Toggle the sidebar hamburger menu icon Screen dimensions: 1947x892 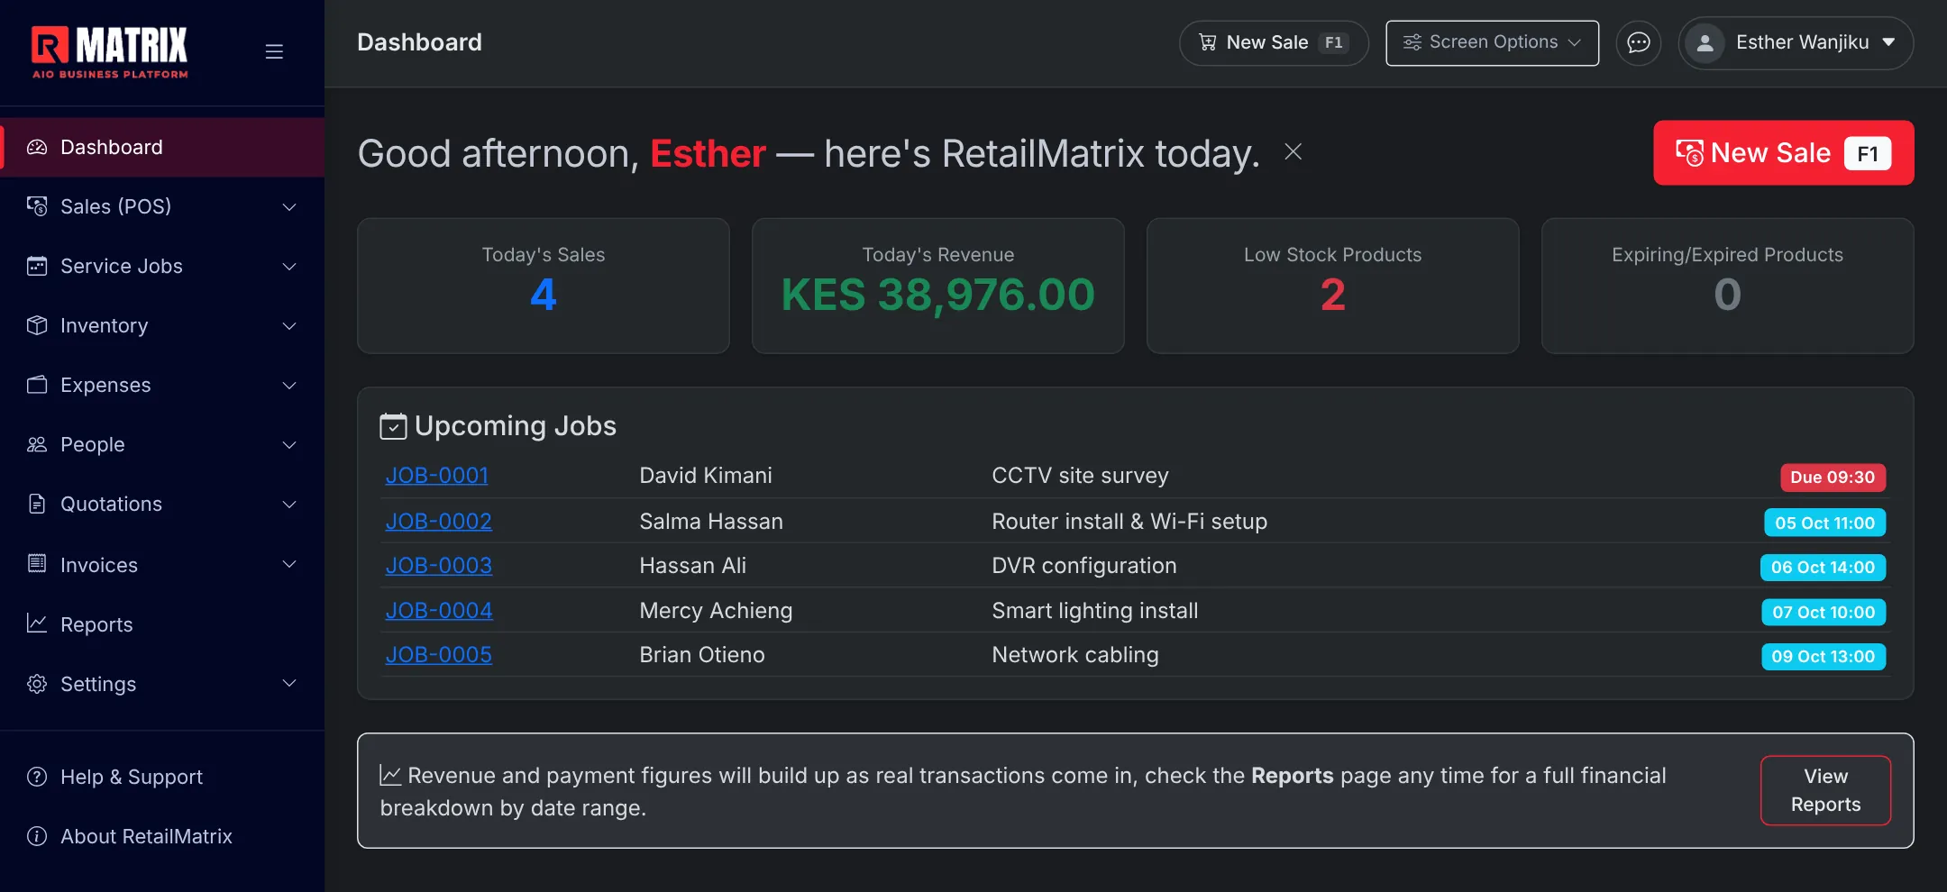(x=274, y=51)
